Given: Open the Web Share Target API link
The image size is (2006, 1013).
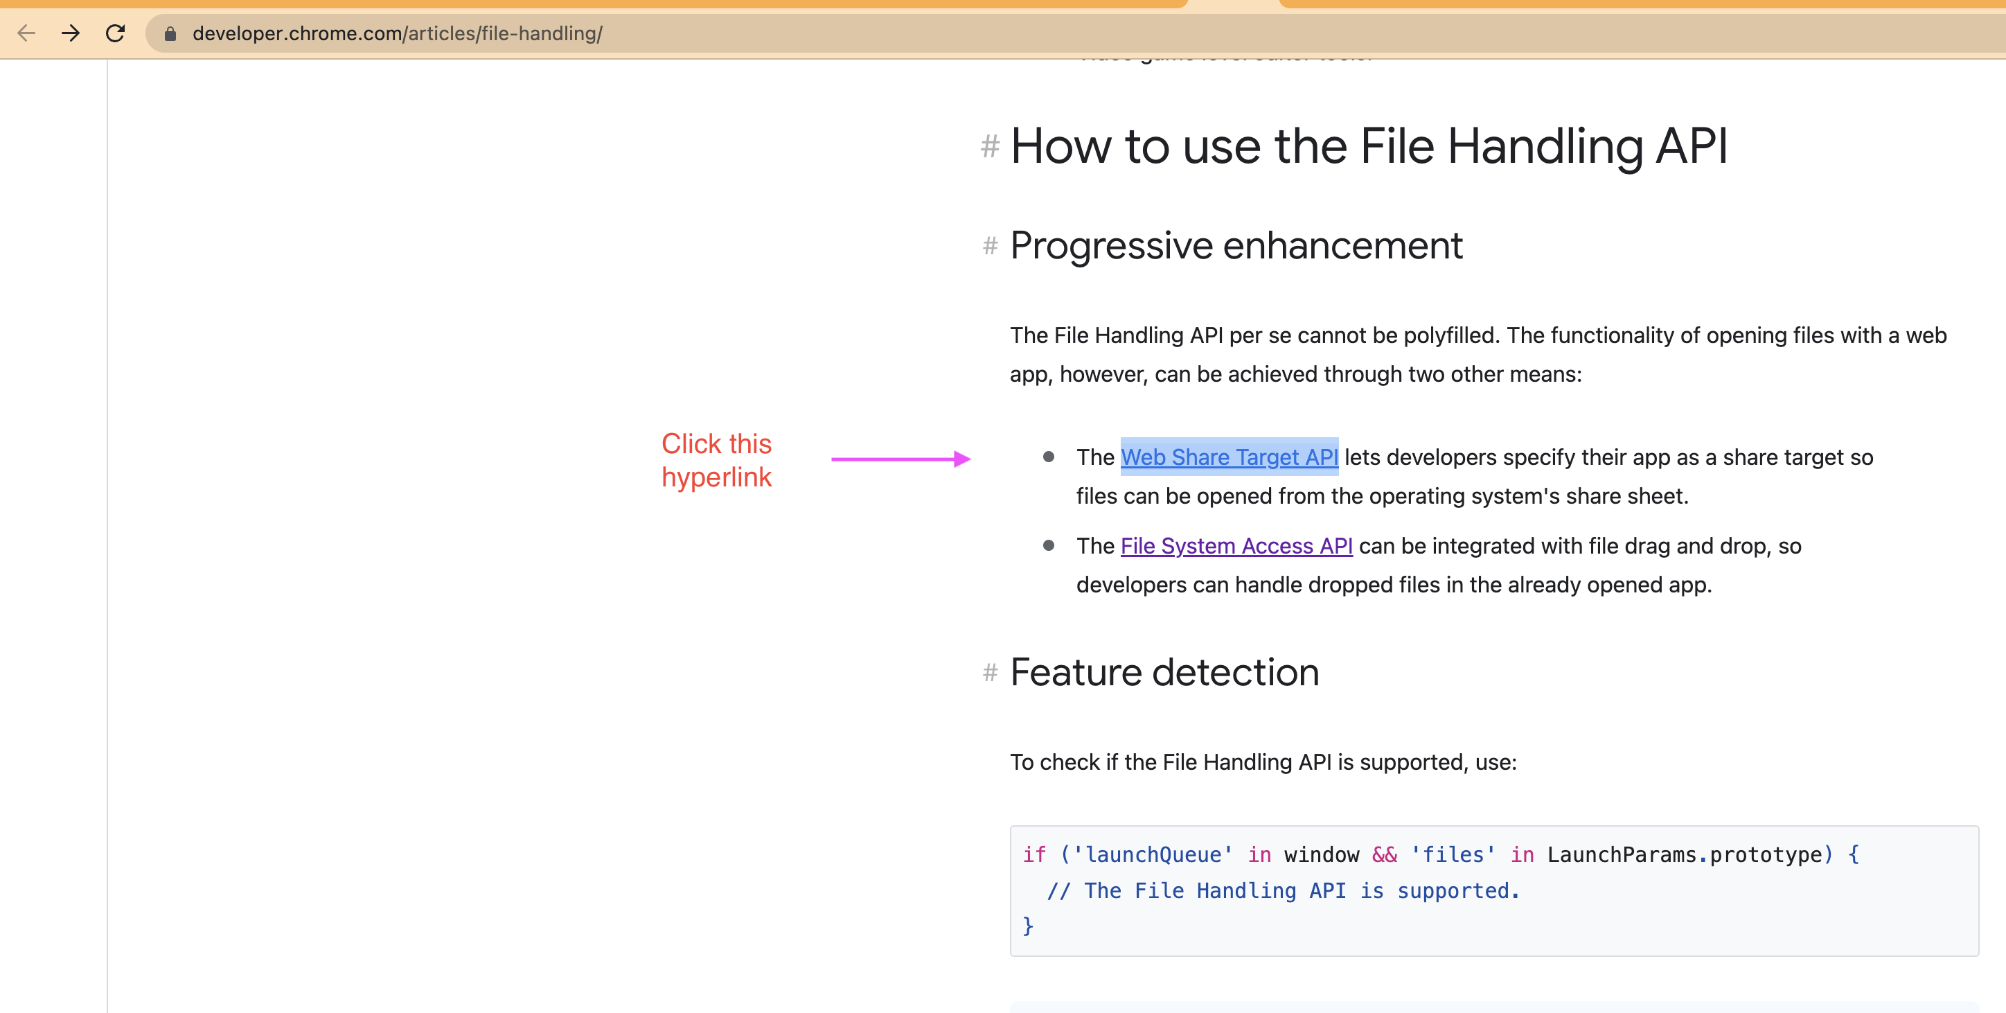Looking at the screenshot, I should pyautogui.click(x=1229, y=457).
